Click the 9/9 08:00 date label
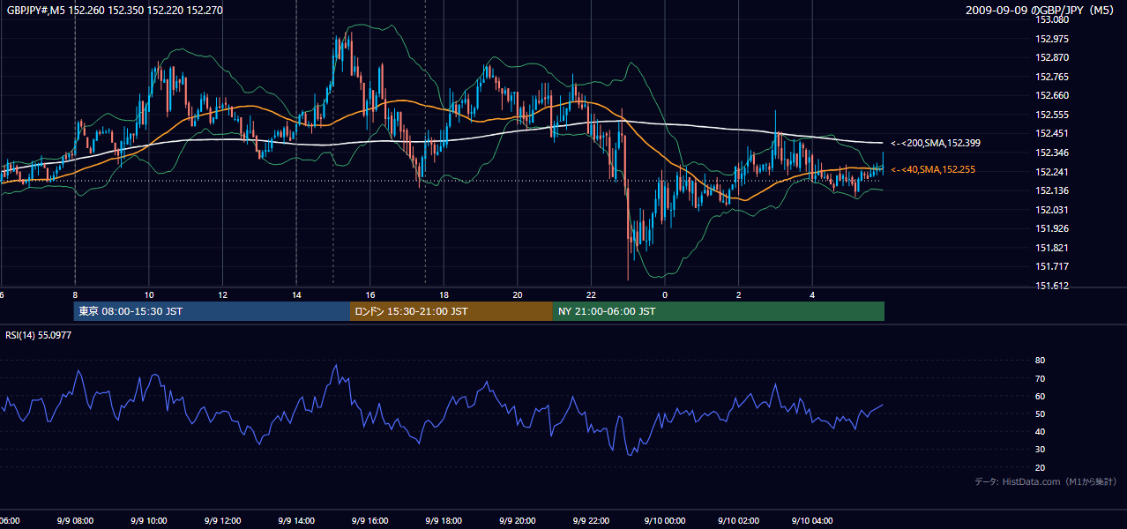1127x529 pixels. click(x=75, y=520)
